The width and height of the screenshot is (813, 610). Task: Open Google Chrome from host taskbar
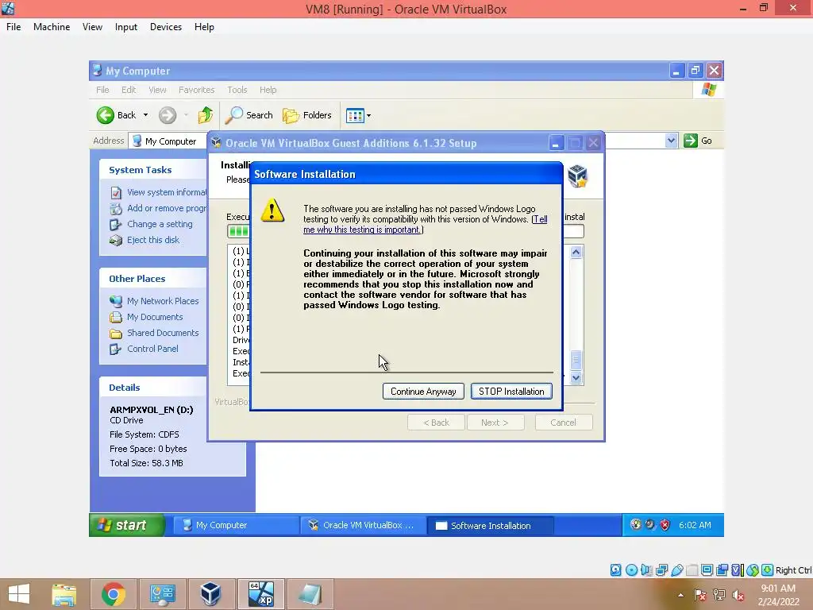pos(114,594)
